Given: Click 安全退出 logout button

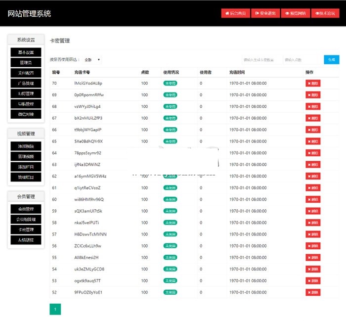Looking at the screenshot, I should click(265, 13).
